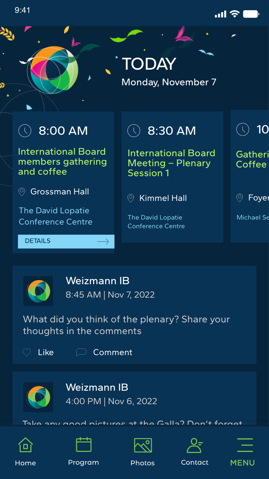The image size is (269, 479).
Task: Open the Program calendar icon
Action: tap(84, 445)
